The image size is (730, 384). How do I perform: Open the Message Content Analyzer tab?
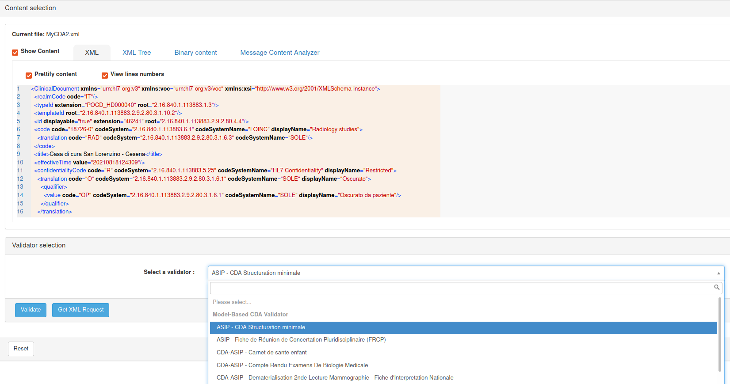[279, 53]
